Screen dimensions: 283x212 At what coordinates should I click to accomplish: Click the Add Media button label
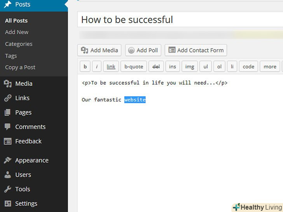(x=104, y=50)
